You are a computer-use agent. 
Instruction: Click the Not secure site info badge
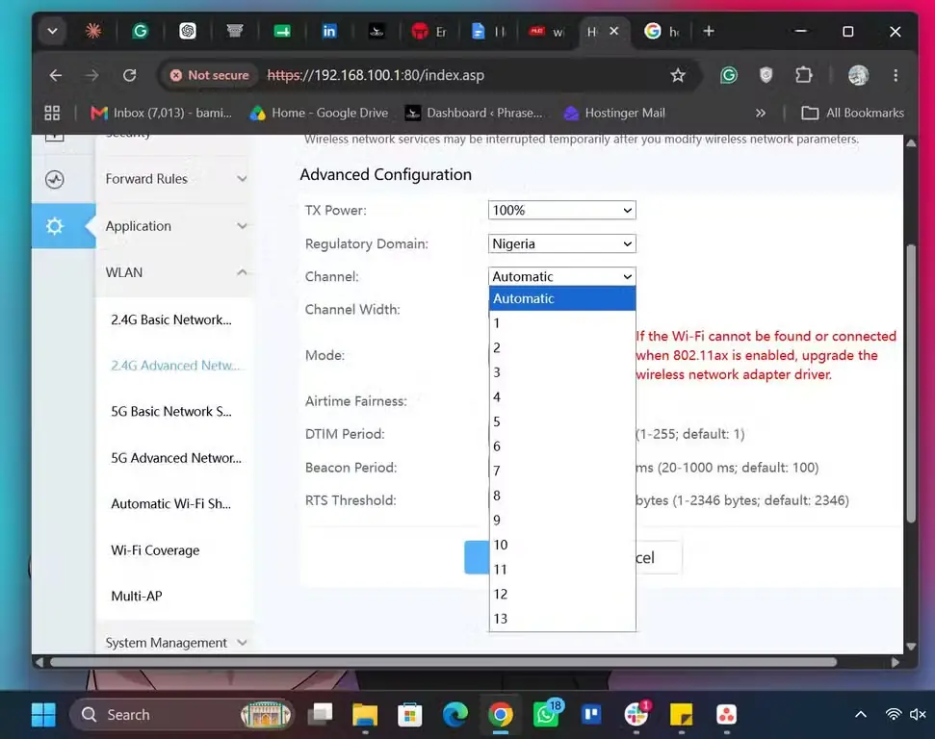209,75
